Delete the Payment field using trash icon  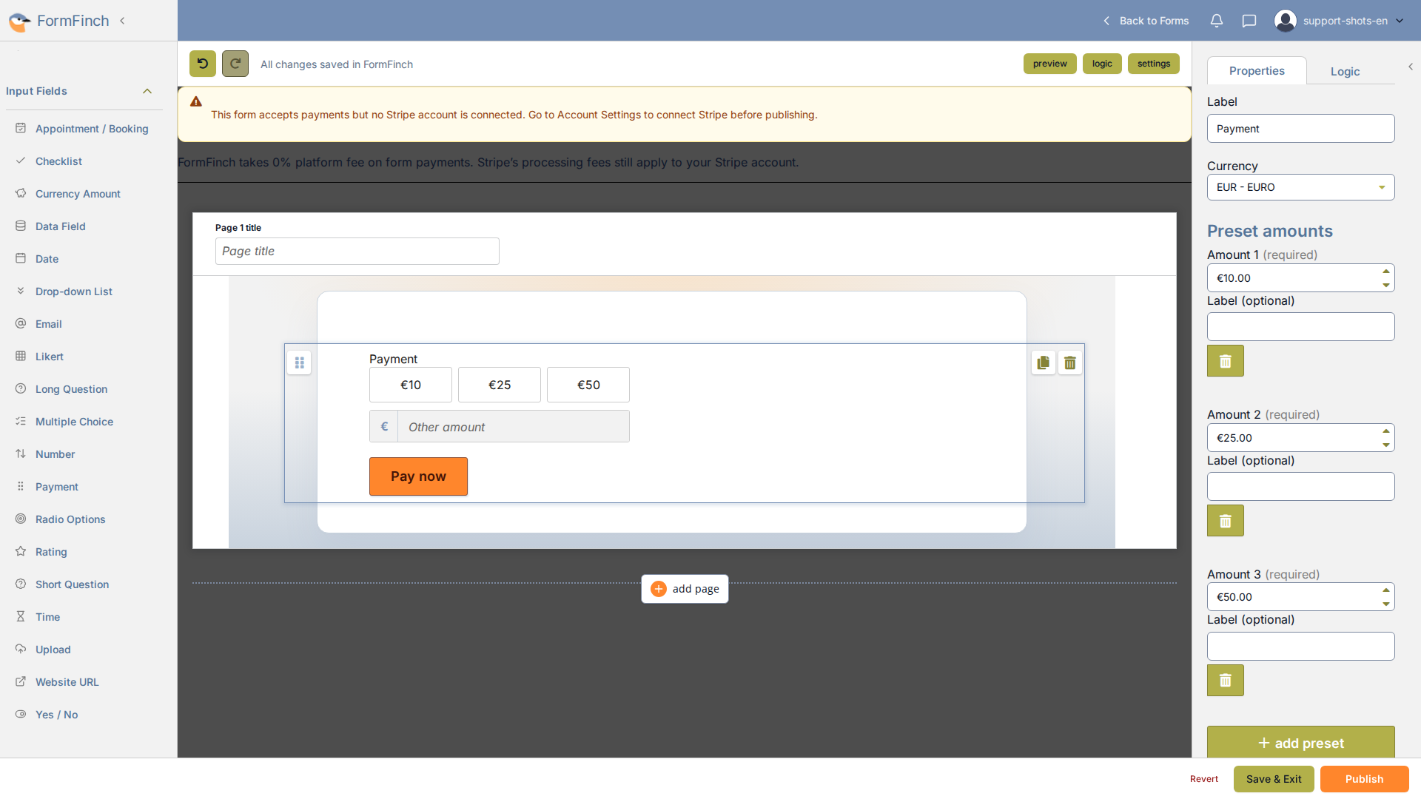[x=1070, y=363]
